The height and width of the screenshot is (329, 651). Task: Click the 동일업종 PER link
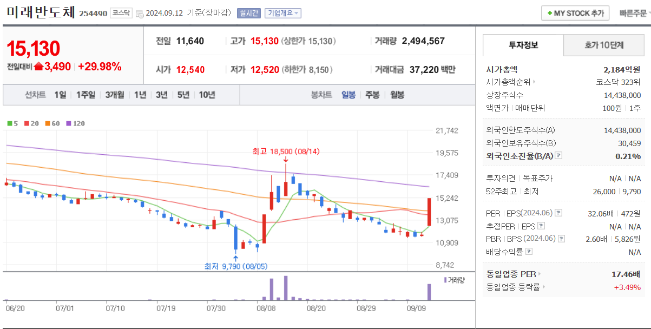511,274
